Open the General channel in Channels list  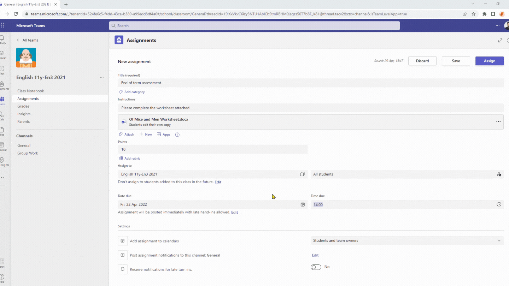[x=24, y=145]
